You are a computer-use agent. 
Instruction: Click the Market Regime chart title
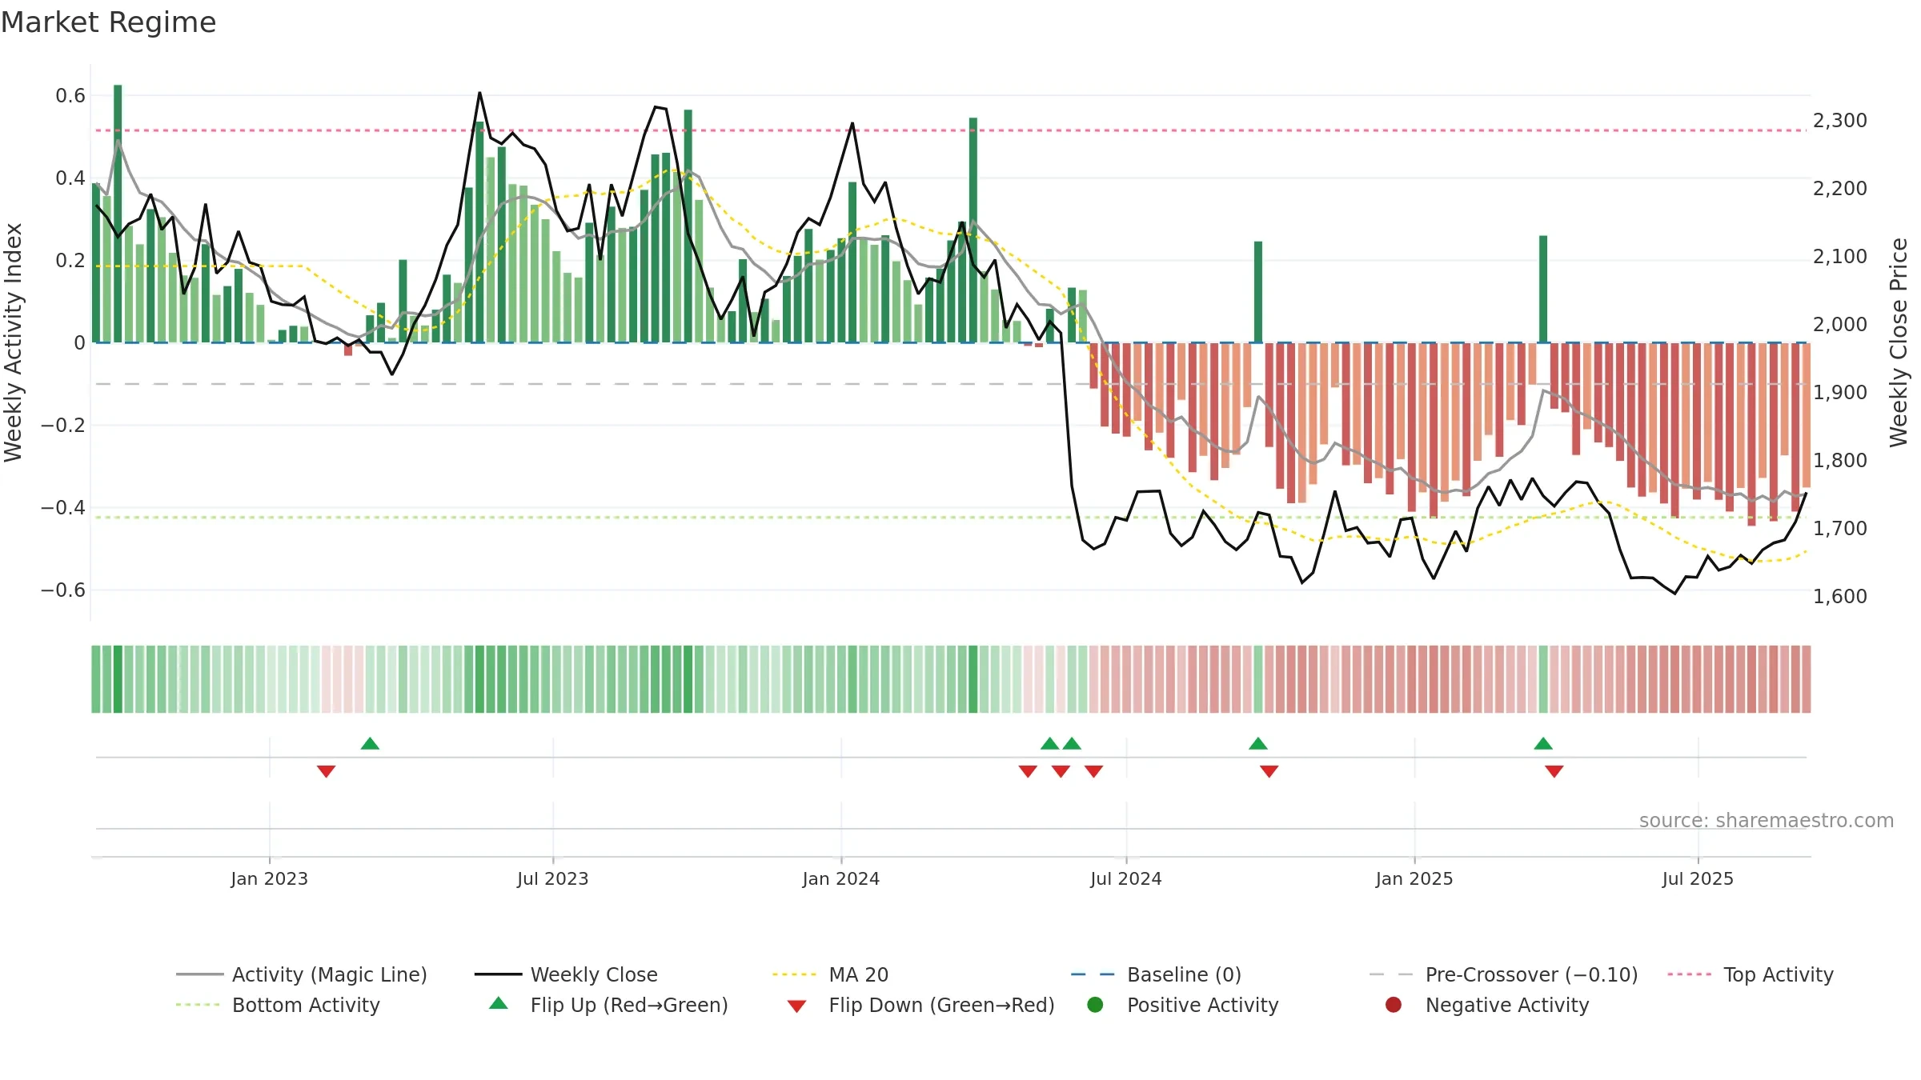[x=108, y=22]
